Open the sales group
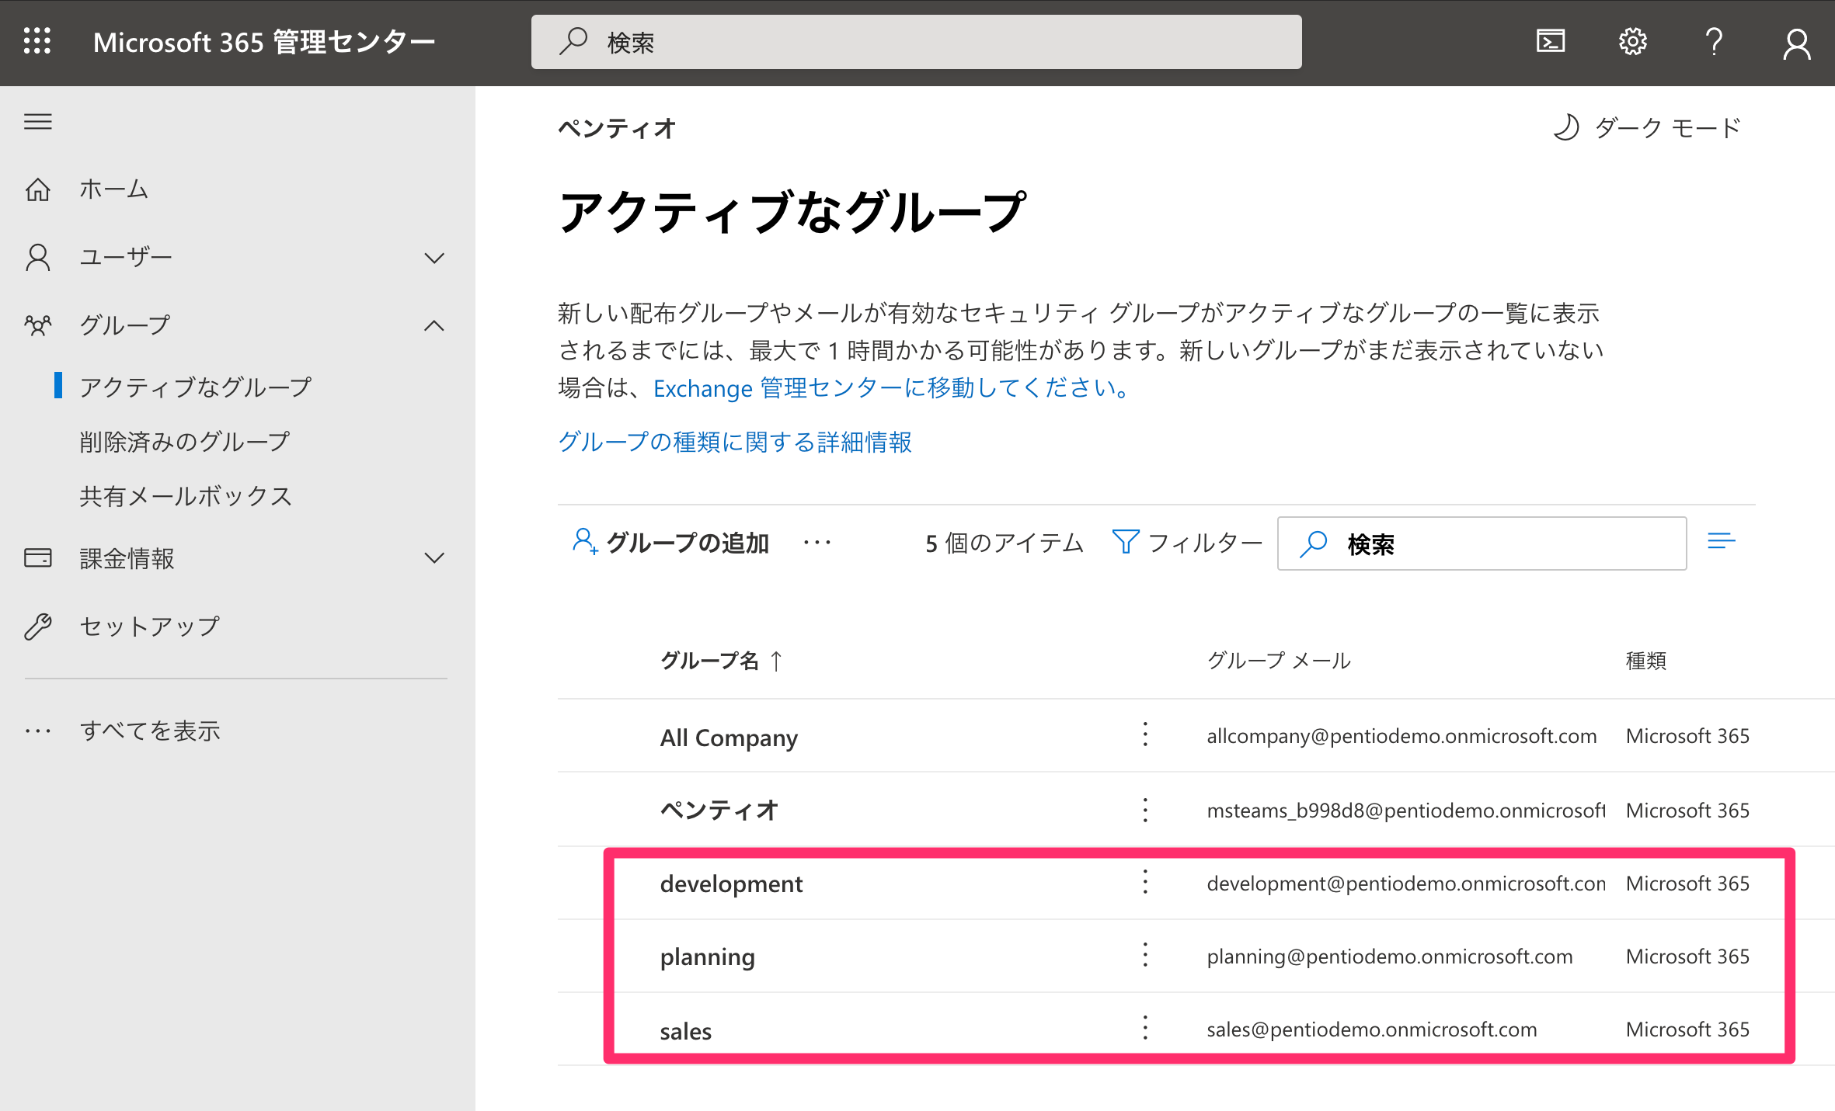1835x1111 pixels. click(686, 1031)
